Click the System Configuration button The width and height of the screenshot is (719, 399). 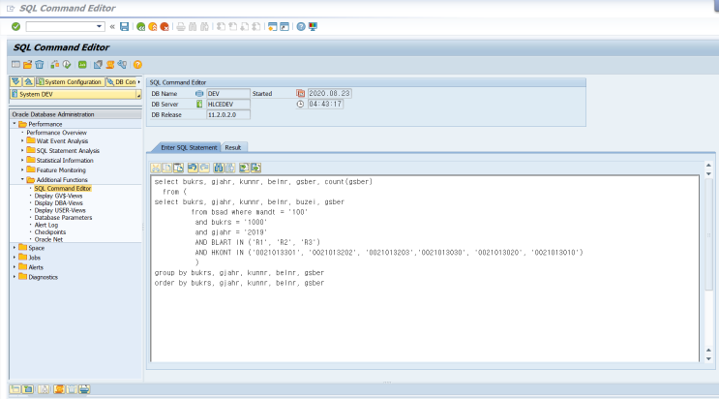[x=68, y=82]
